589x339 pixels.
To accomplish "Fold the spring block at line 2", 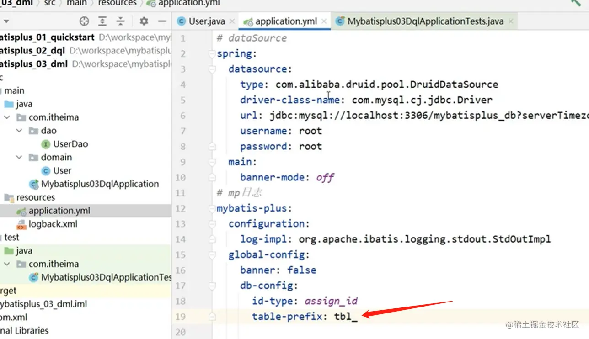I will (212, 54).
